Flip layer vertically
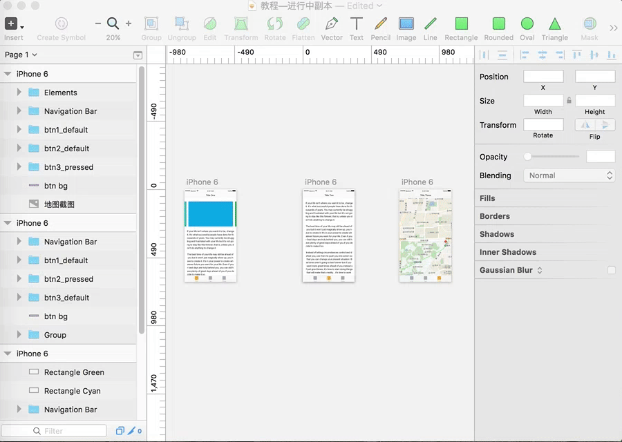622x442 pixels. 605,125
